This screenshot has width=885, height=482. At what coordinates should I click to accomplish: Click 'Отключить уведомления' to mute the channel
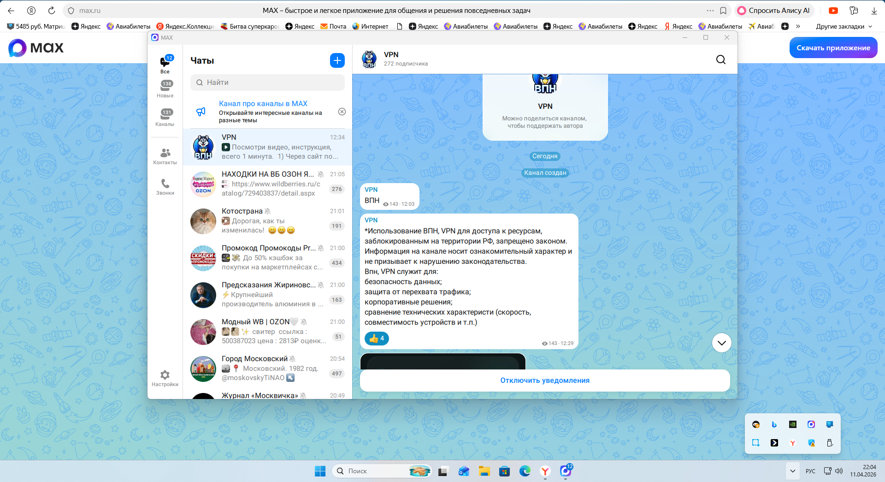(x=545, y=381)
